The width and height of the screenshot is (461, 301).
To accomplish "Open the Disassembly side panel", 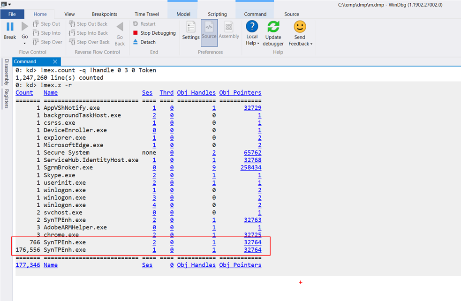I will tap(7, 72).
